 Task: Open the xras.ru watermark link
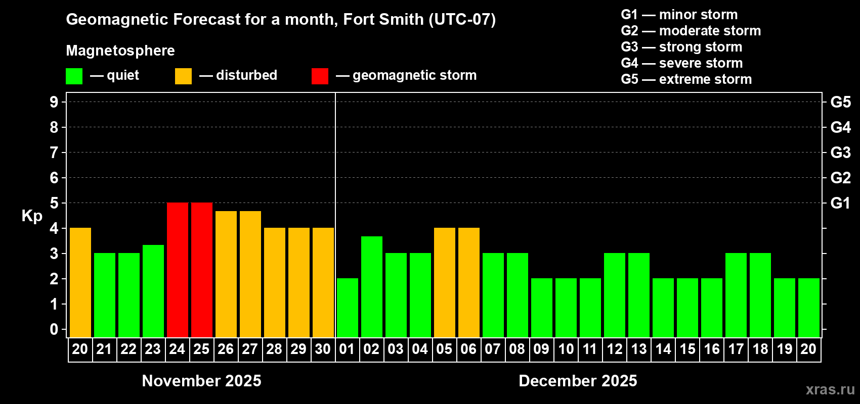tap(830, 389)
